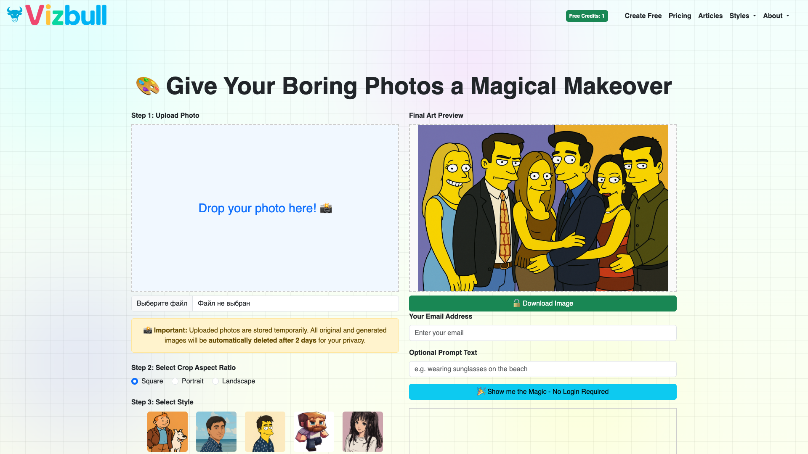Expand the Styles dropdown menu

(743, 16)
